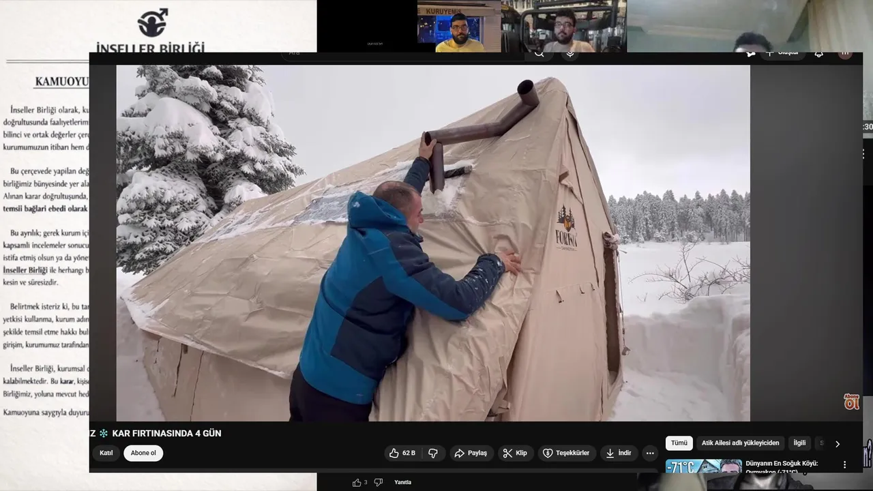Open the account avatar menu
Image resolution: width=873 pixels, height=491 pixels.
(845, 53)
